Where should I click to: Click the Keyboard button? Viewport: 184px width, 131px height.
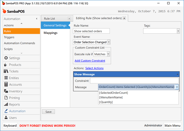pyautogui.click(x=10, y=126)
